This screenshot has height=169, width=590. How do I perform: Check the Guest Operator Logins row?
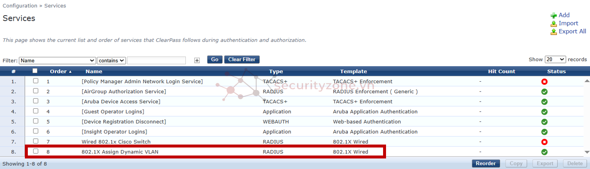36,111
